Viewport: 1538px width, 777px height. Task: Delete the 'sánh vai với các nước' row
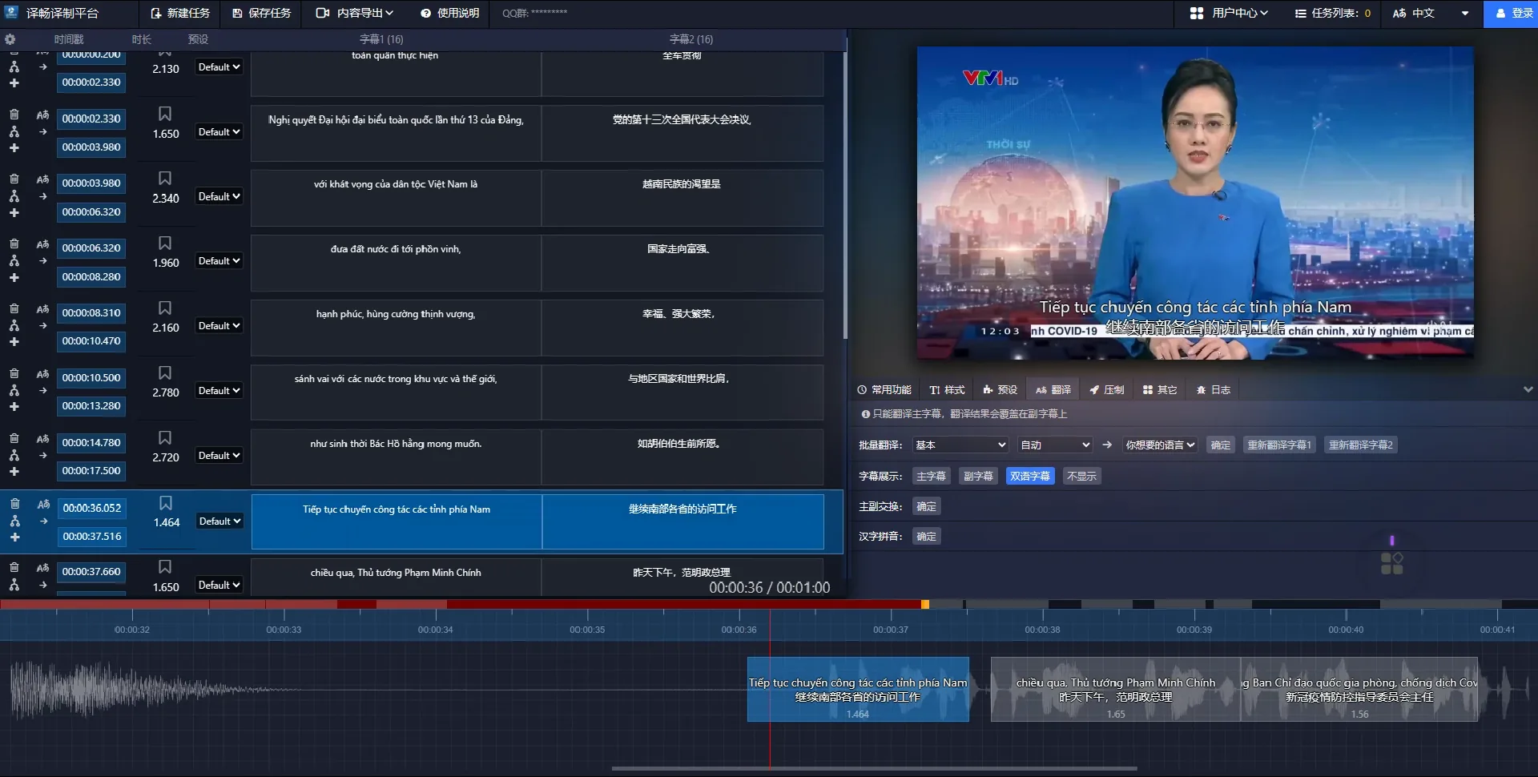tap(14, 374)
